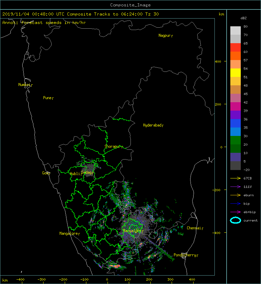
Task: Click the cyan 'current' ellipse symbol
Action: (235, 221)
